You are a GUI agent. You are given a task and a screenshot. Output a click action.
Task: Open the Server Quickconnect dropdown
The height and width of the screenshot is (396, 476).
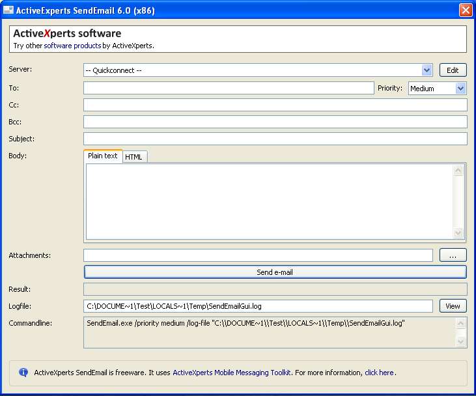[x=427, y=70]
